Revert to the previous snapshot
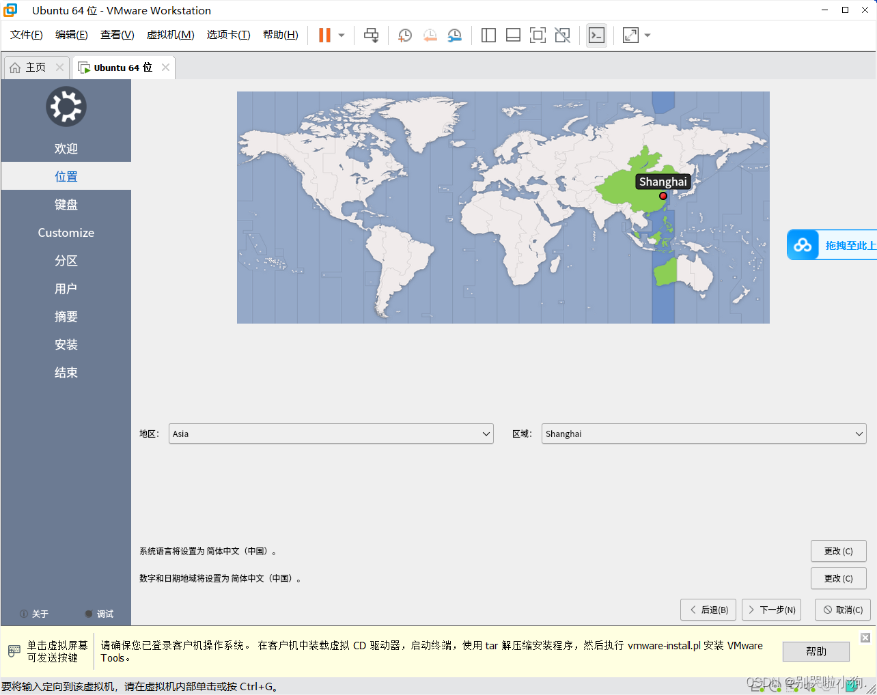 coord(430,35)
